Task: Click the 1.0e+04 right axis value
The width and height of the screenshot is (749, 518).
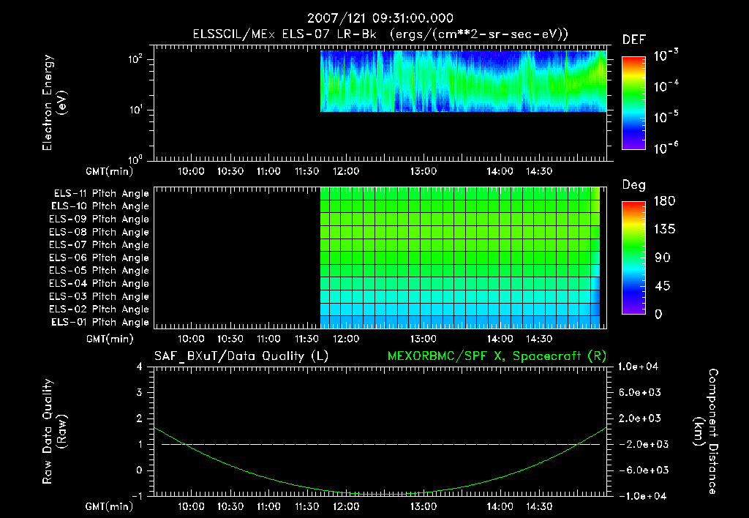Action: pos(639,367)
